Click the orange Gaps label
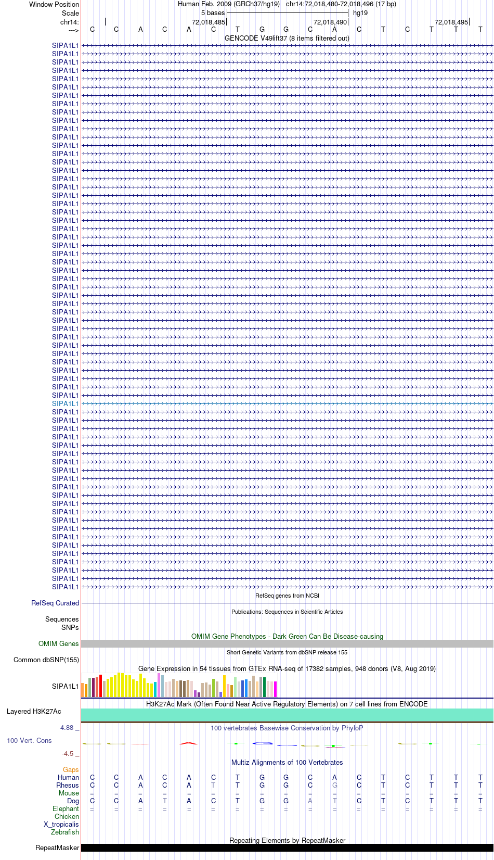Image resolution: width=494 pixels, height=860 pixels. point(71,769)
